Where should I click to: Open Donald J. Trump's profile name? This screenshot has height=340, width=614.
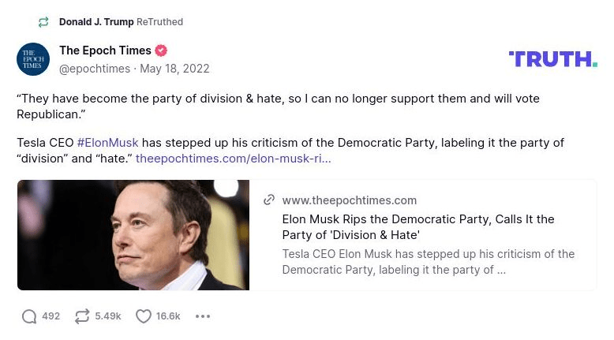96,22
